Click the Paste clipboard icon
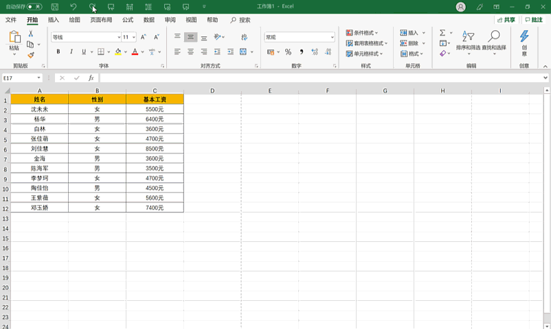The width and height of the screenshot is (551, 329). point(14,36)
